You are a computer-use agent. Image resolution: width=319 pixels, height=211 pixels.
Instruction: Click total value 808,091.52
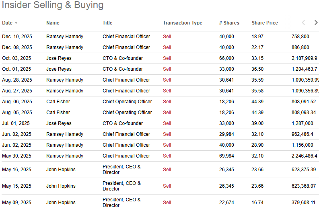click(x=304, y=102)
